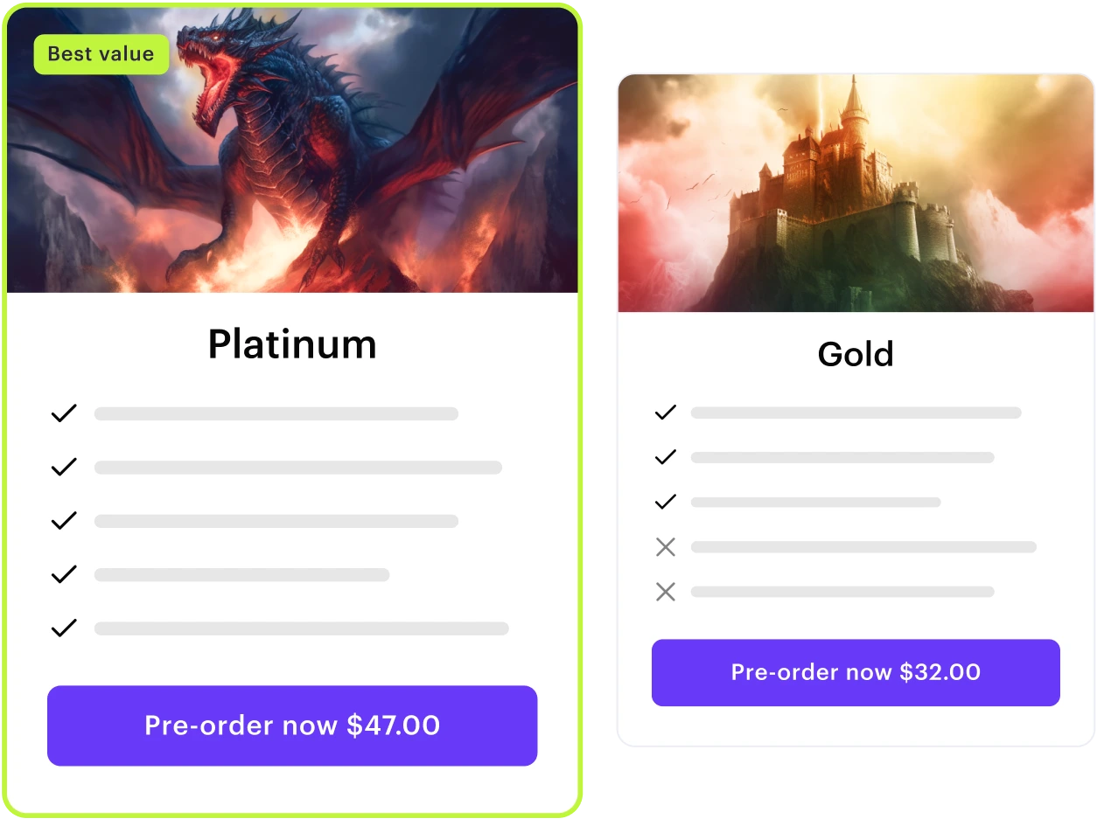The image size is (1097, 819).
Task: Click the fourth checkmark in Platinum list
Action: (x=64, y=574)
